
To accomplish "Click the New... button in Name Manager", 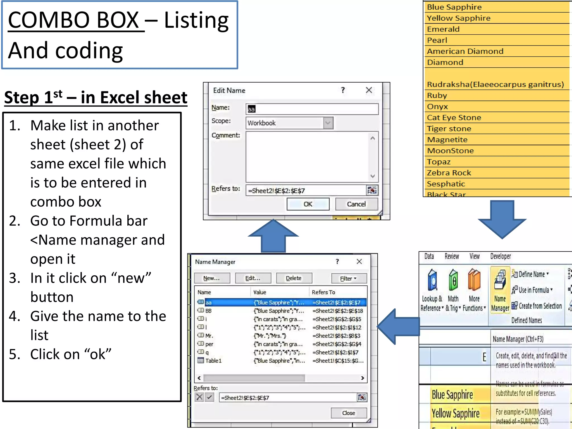I will [212, 278].
